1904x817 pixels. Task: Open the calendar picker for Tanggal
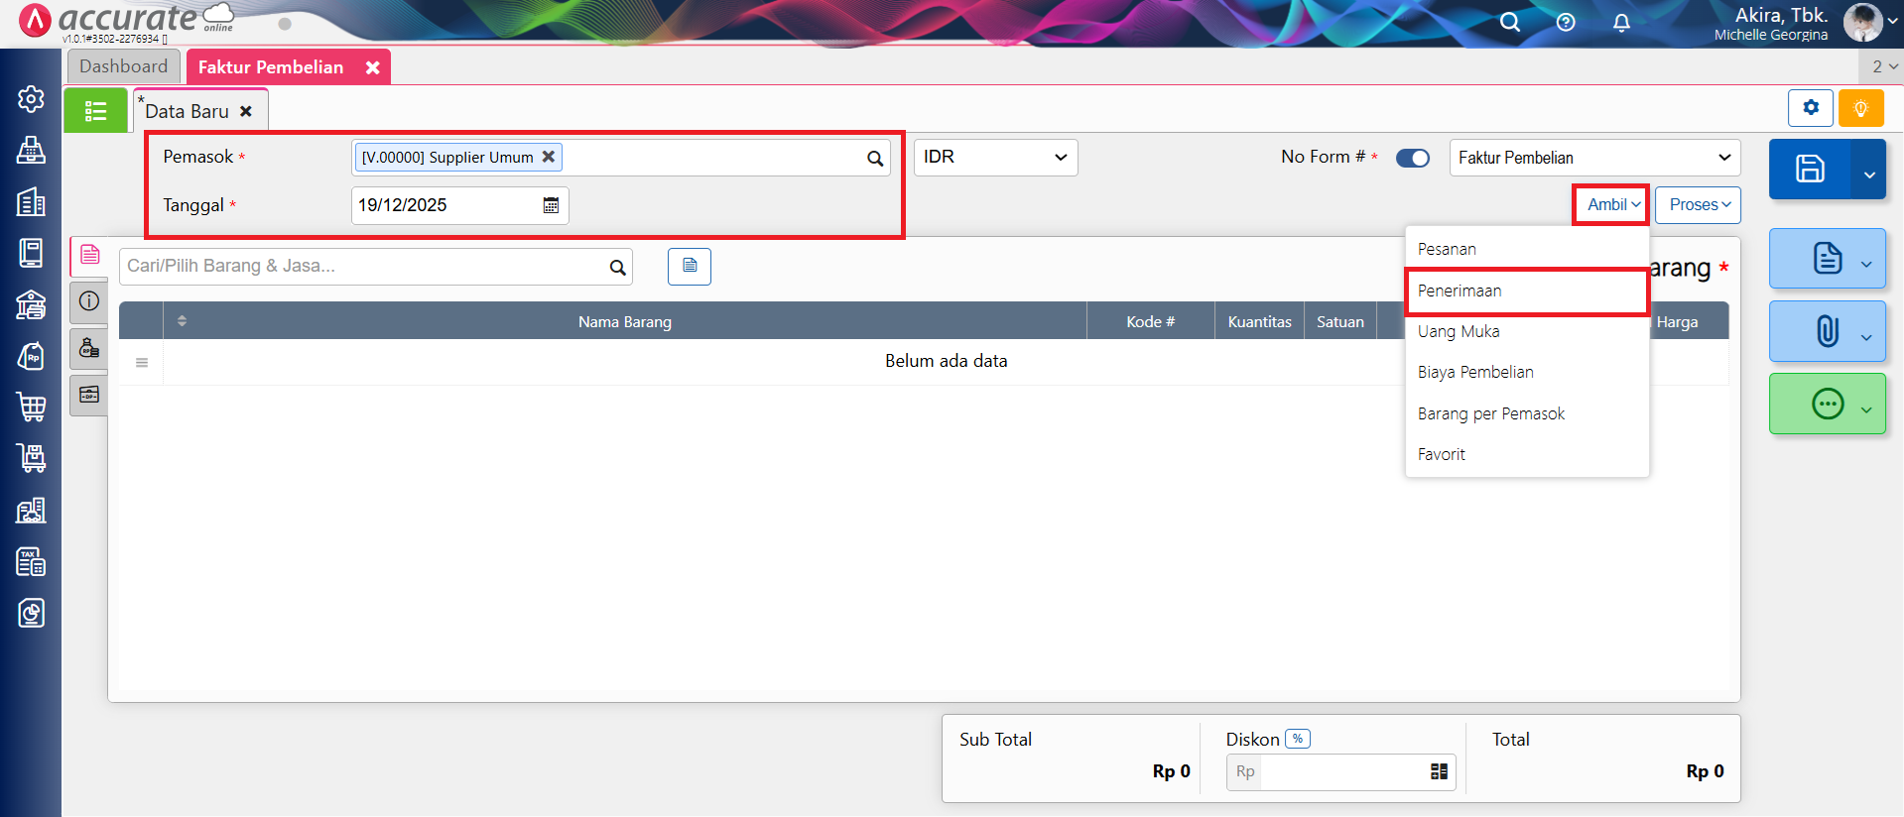(x=551, y=205)
